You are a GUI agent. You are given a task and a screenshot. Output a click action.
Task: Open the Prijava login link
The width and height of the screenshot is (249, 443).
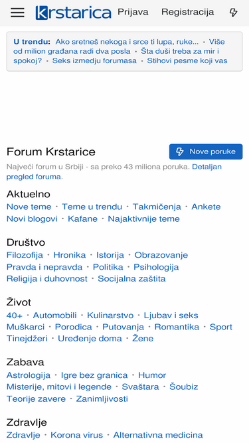tap(133, 12)
